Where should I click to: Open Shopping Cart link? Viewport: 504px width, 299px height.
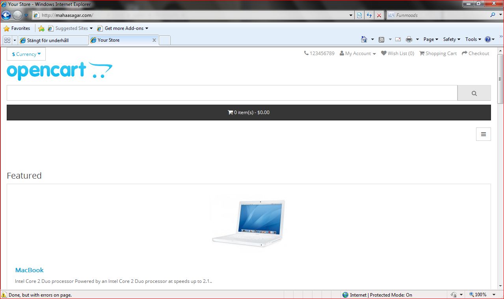click(438, 54)
